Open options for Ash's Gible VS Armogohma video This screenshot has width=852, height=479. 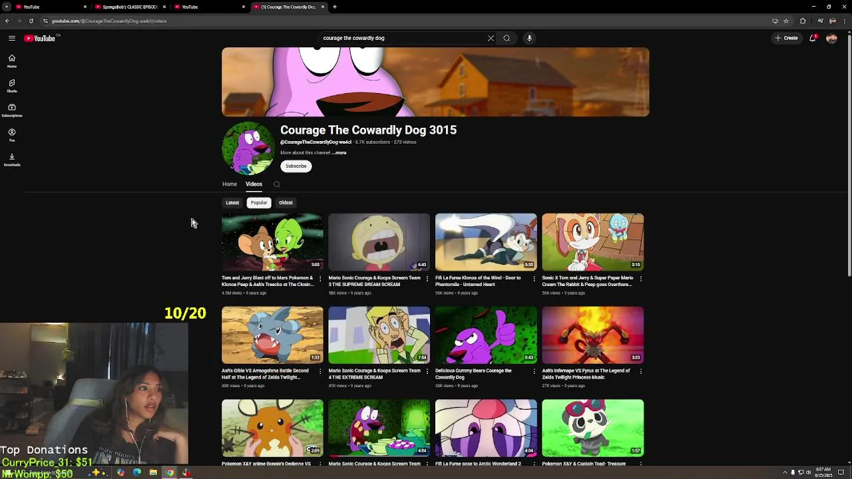pyautogui.click(x=320, y=372)
